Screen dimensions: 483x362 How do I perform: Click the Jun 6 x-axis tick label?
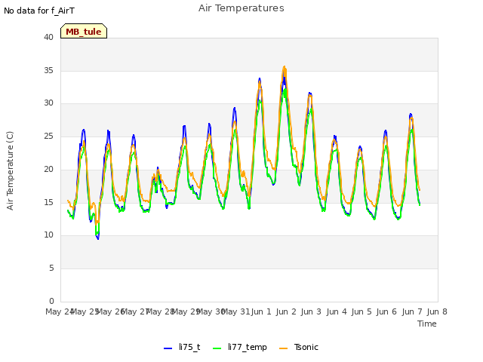[386, 311]
